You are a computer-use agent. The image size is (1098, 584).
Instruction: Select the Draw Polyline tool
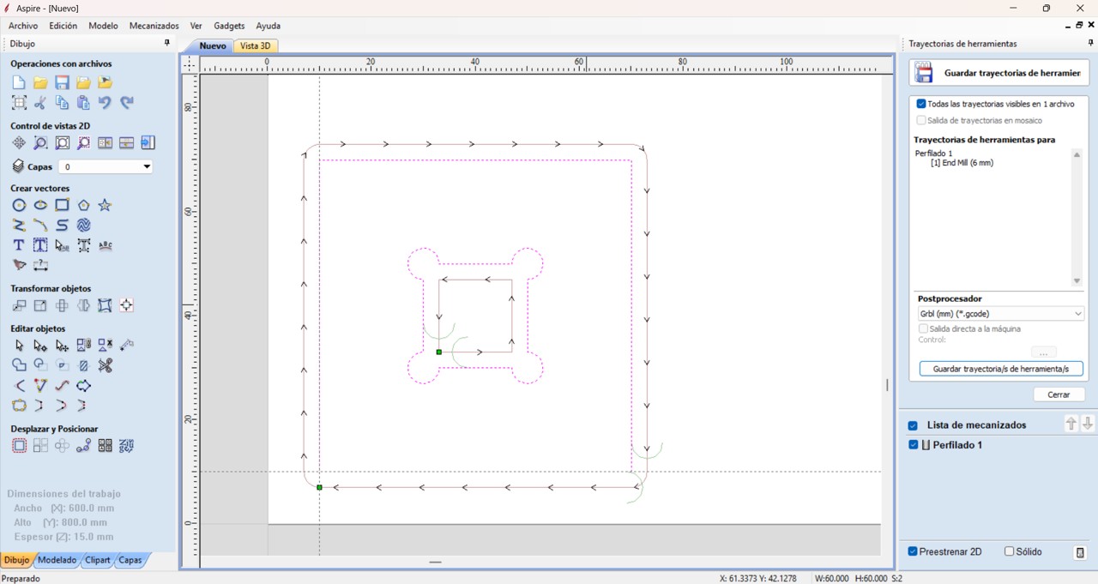tap(19, 225)
